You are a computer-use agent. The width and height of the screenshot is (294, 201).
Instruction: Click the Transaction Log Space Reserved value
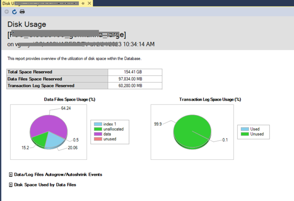130,86
